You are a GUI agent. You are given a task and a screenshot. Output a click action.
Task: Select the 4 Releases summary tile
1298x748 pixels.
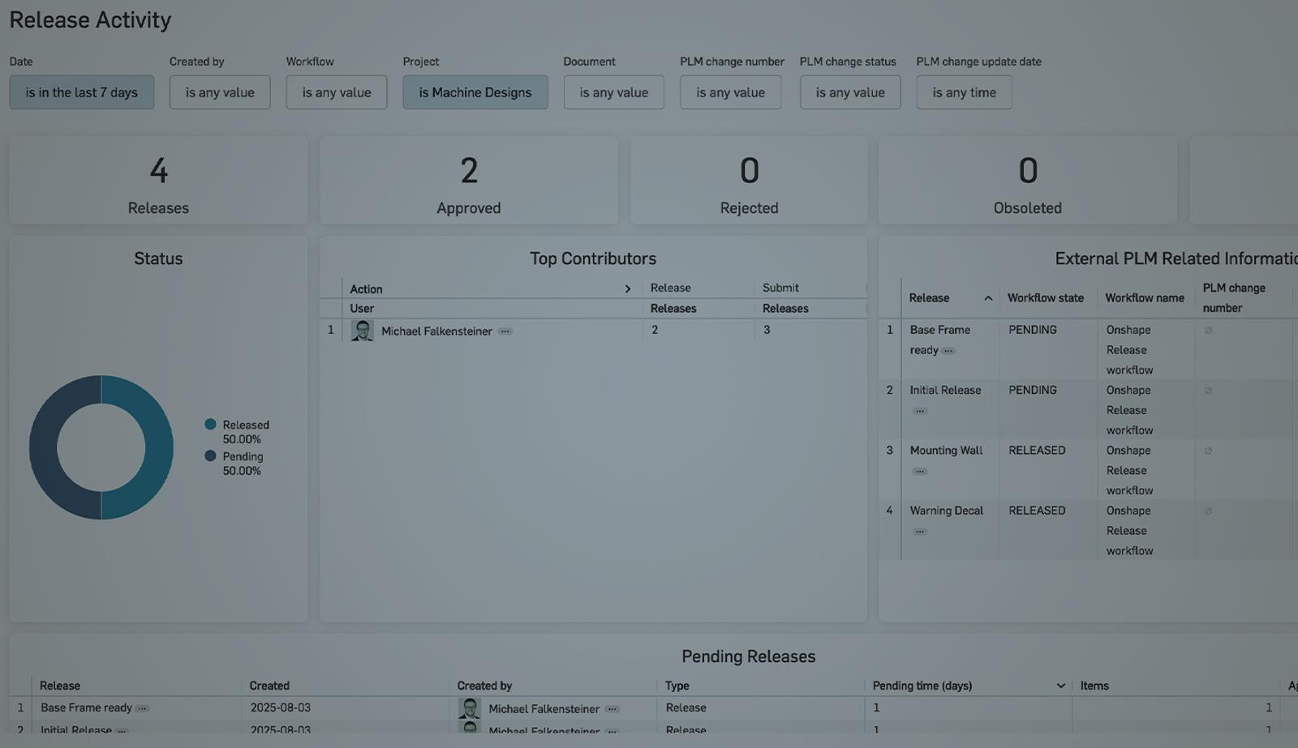[x=158, y=180]
